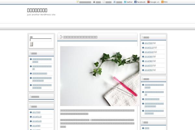Click the envelope mail icon in top bar
The image size is (195, 130).
pyautogui.click(x=104, y=2)
